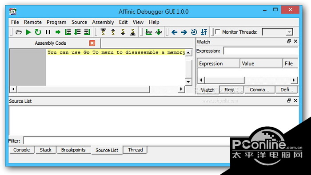
Task: Click the assembly horizontal scrollbar thumb
Action: (84, 89)
